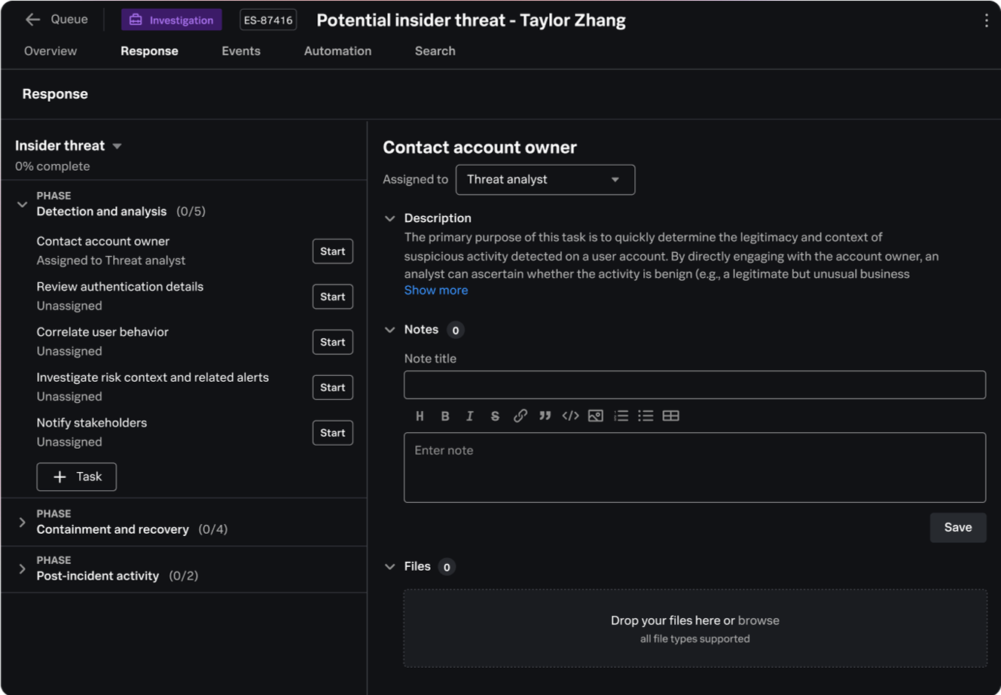
Task: Toggle bold formatting in note editor
Action: pos(445,416)
